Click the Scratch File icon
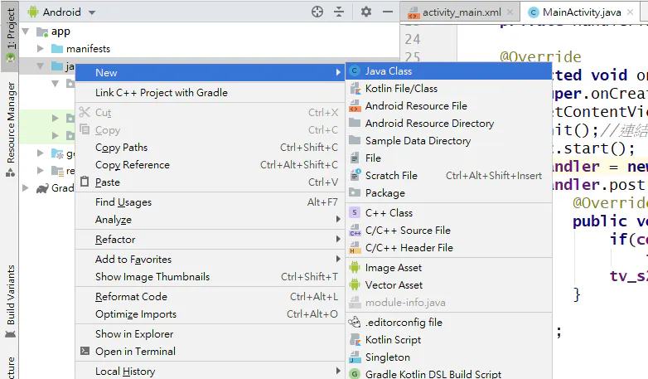Image resolution: width=648 pixels, height=379 pixels. [355, 176]
